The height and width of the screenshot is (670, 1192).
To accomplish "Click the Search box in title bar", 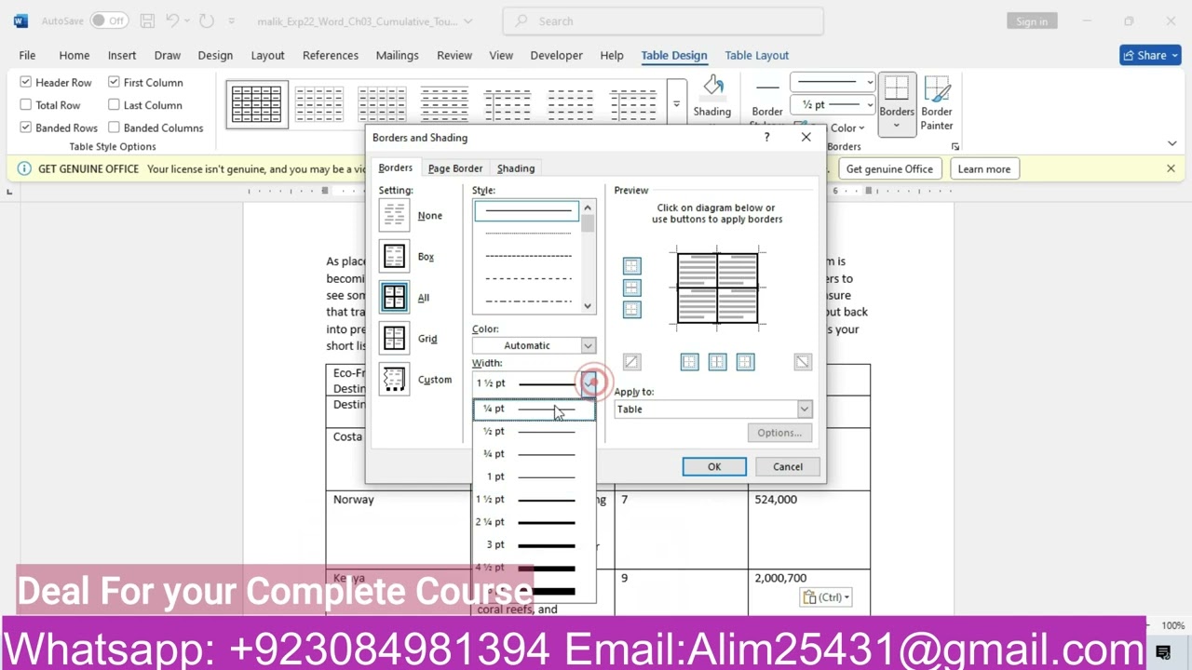I will pos(663,20).
